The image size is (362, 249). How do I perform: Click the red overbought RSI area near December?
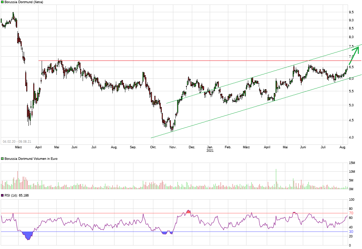[188, 212]
